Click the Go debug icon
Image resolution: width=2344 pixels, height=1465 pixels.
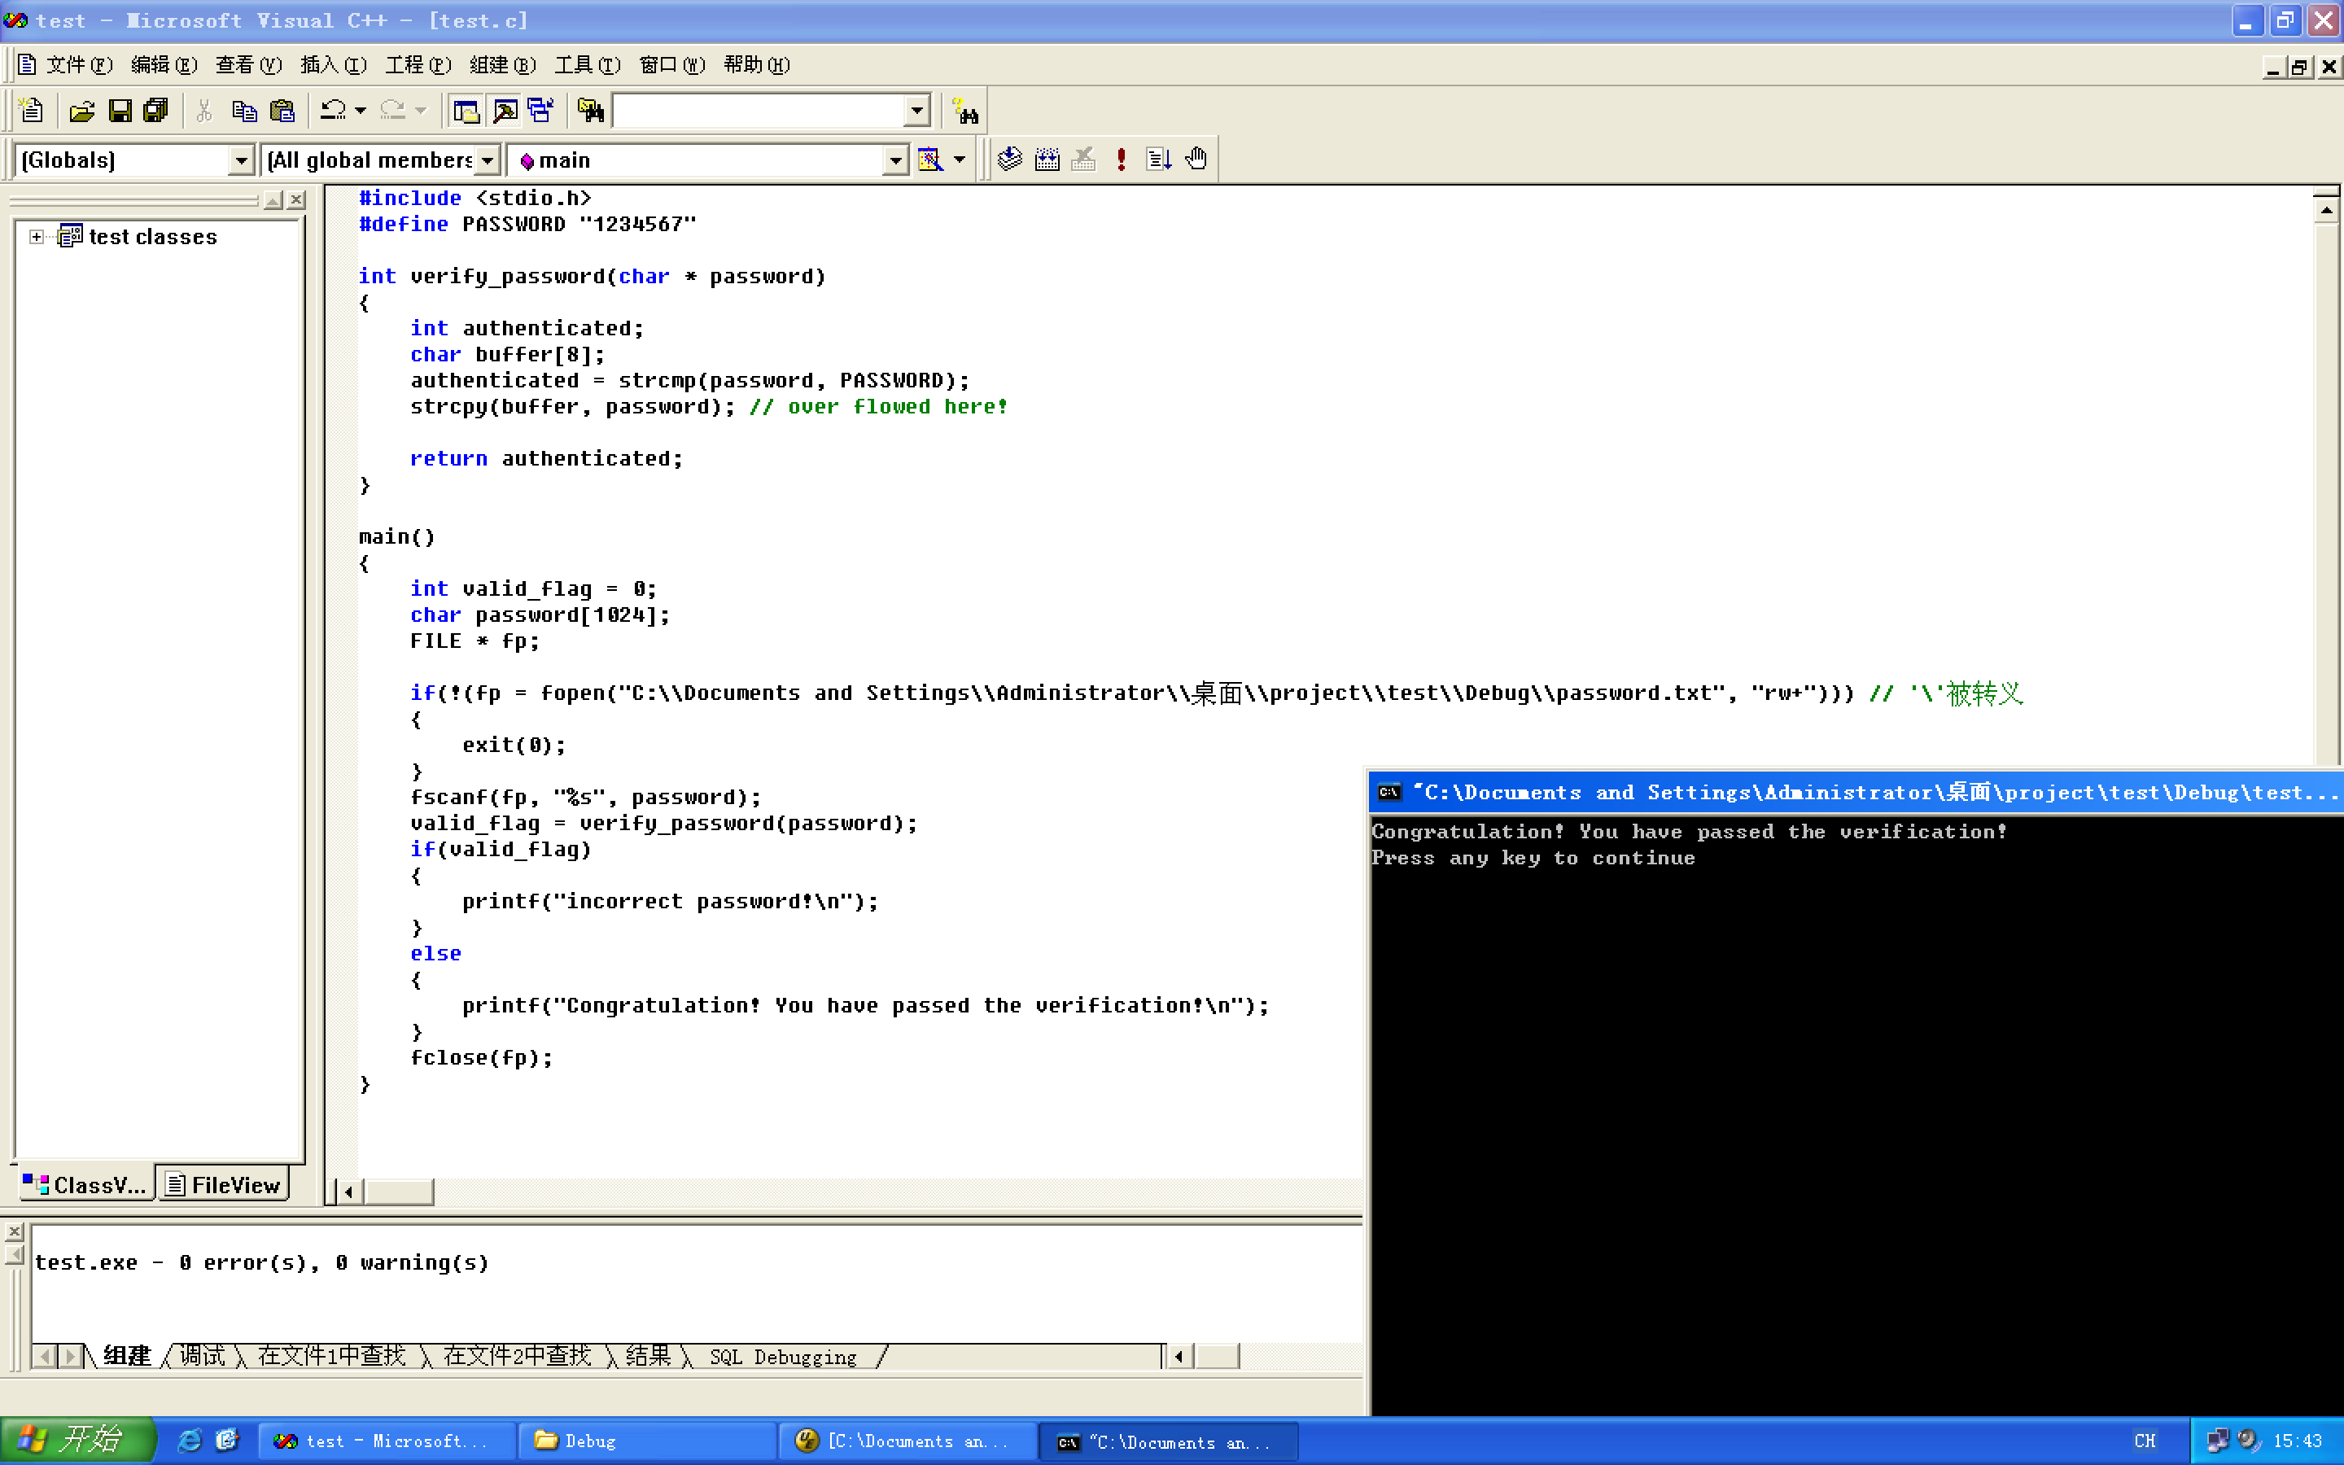pos(1158,159)
